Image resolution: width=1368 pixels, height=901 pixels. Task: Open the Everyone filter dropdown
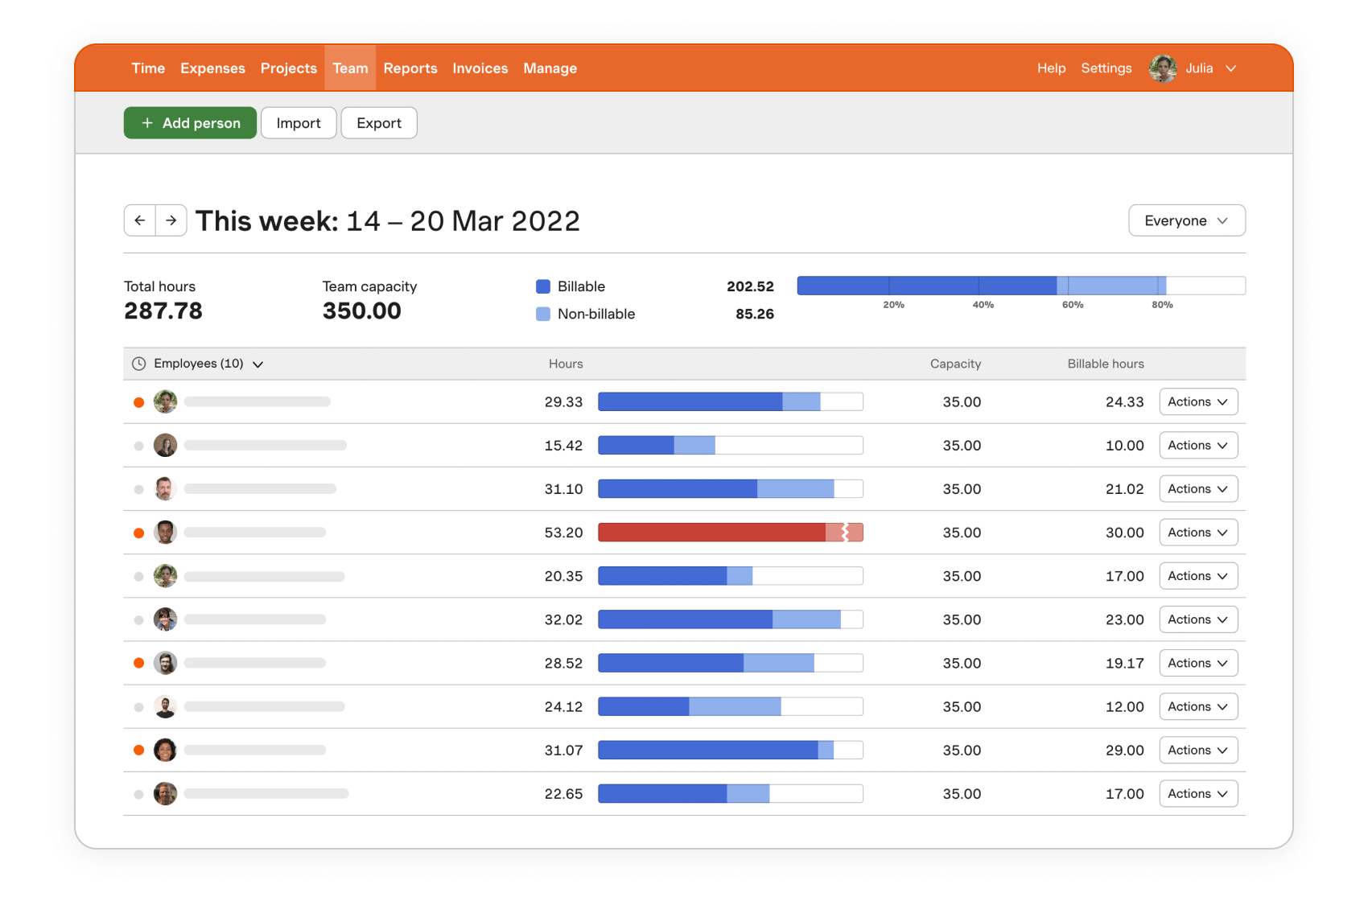(x=1186, y=220)
